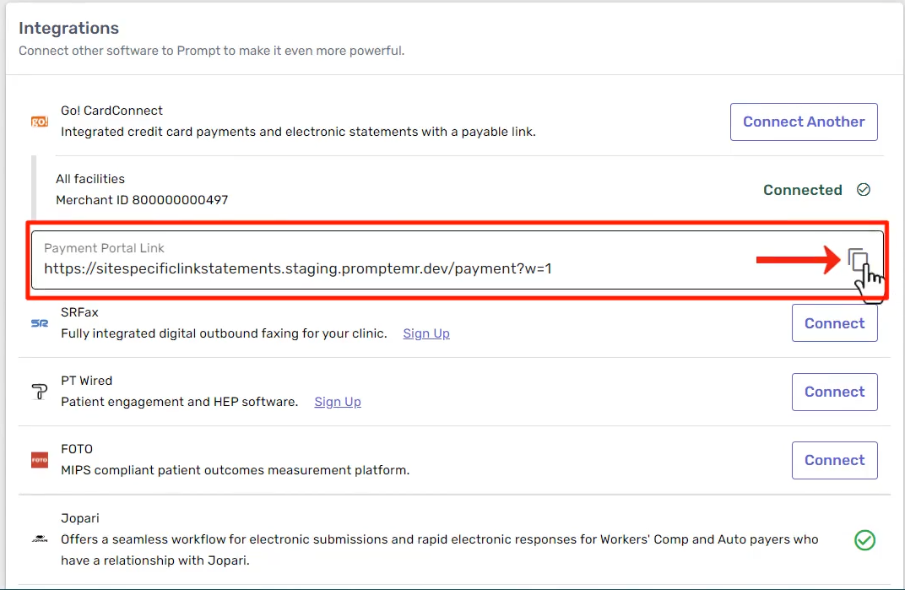Click the Merchant ID 800000000497 text
Image resolution: width=905 pixels, height=590 pixels.
[x=142, y=200]
